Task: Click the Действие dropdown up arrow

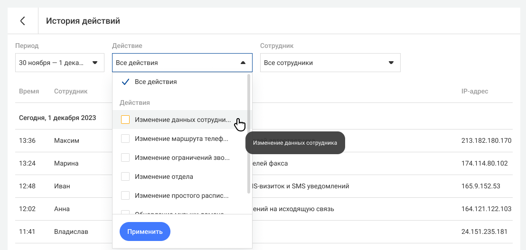Action: (243, 63)
